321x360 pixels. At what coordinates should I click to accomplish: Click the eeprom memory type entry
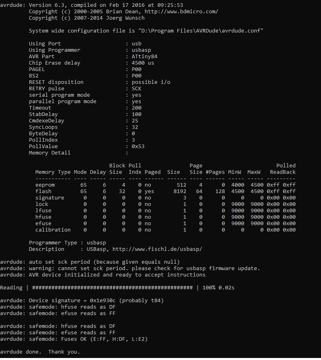tap(45, 185)
